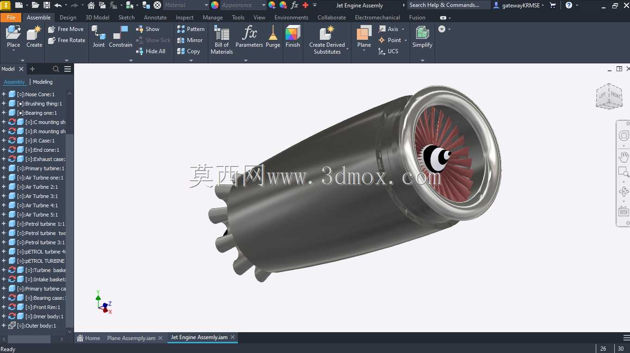Click the Create component icon
The image size is (630, 353).
point(34,33)
